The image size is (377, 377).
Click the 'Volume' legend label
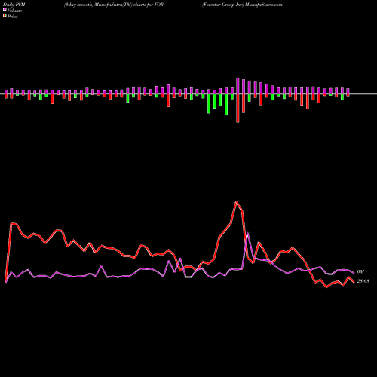pos(14,11)
